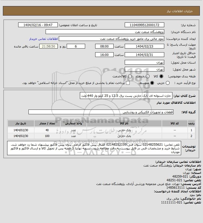203x223 pixels.
Task: Select the خدمت radio button
Action: coord(148,76)
